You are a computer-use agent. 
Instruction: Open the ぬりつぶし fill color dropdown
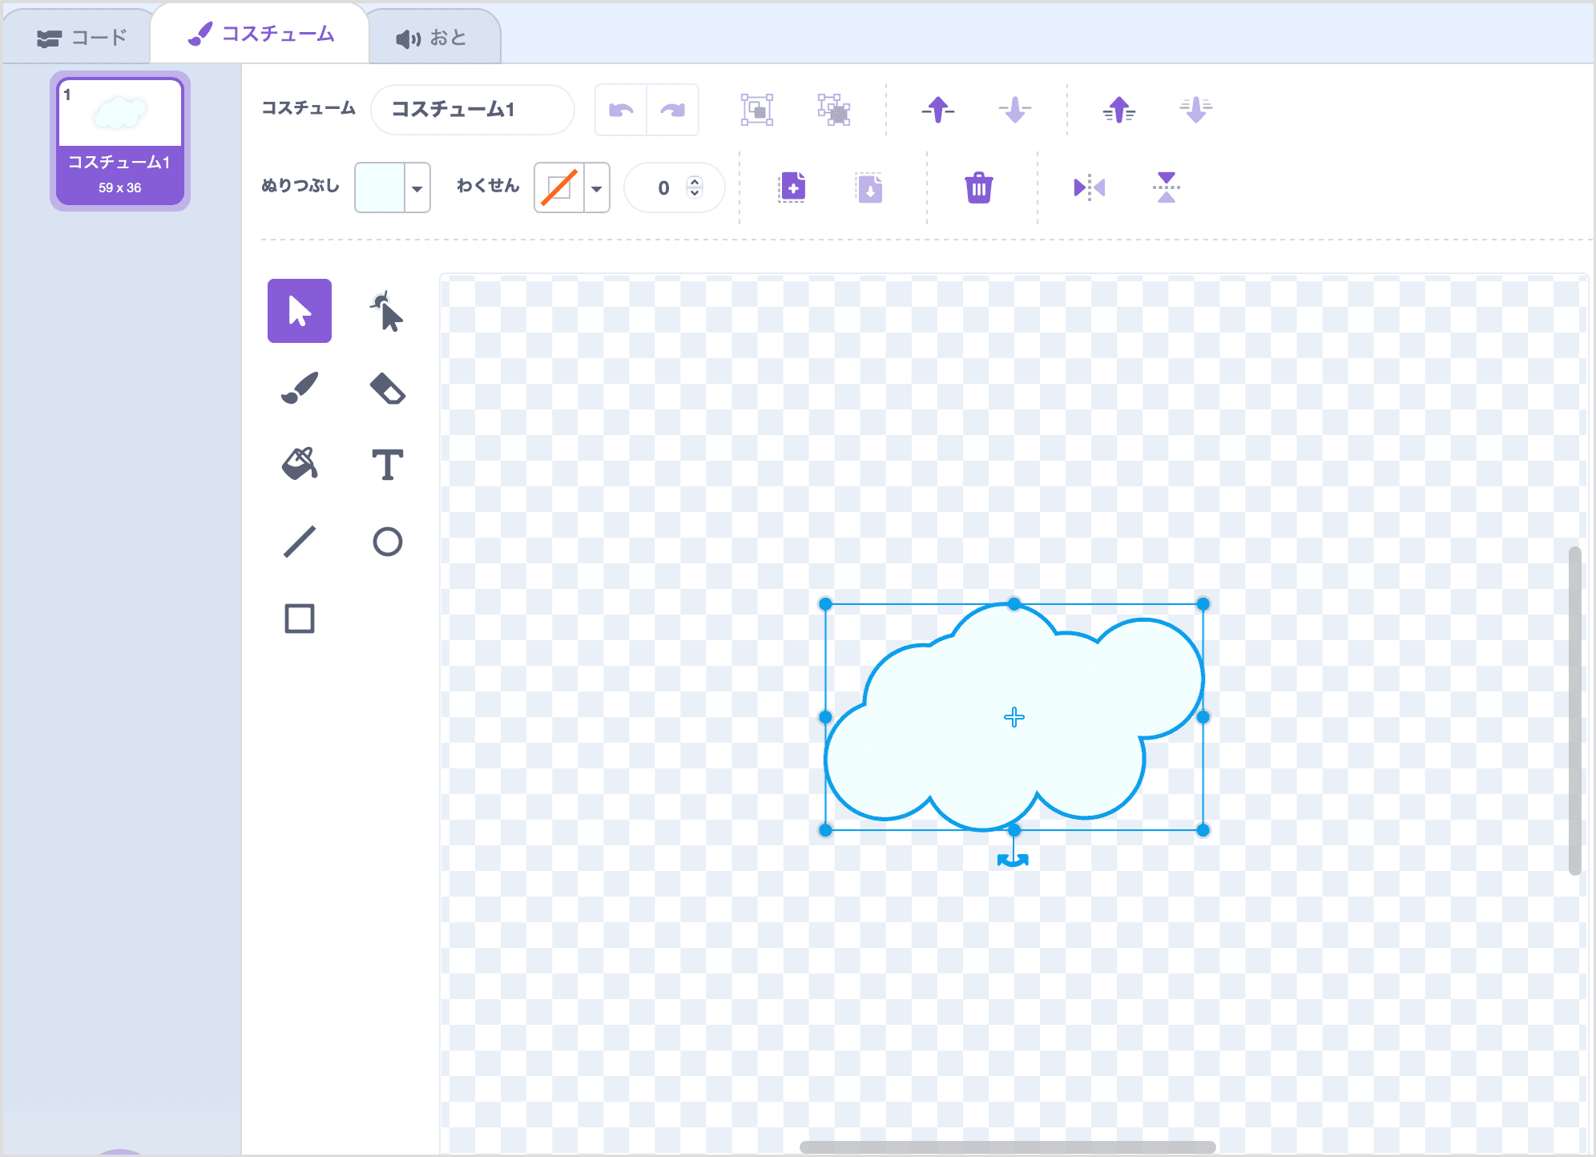[x=417, y=187]
